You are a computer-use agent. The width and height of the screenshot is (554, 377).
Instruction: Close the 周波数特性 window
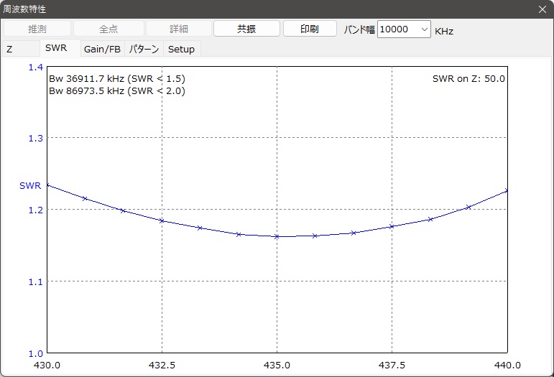pyautogui.click(x=542, y=9)
